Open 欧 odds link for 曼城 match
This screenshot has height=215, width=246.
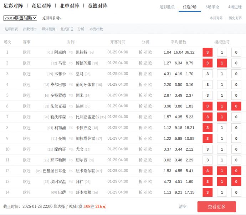tap(150, 139)
